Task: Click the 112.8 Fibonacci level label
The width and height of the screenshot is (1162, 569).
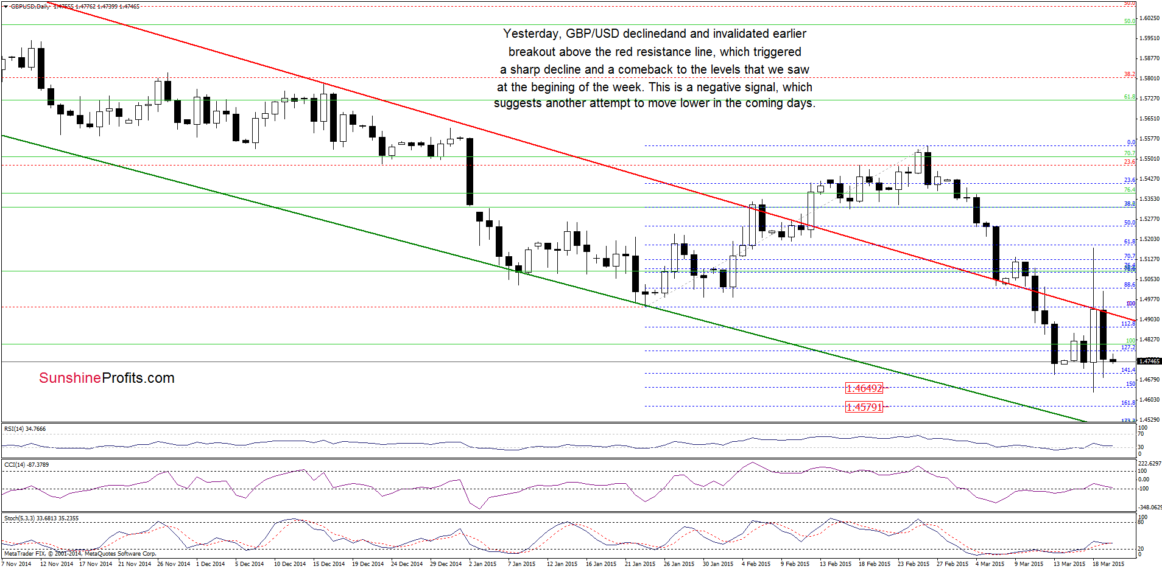Action: 1129,324
